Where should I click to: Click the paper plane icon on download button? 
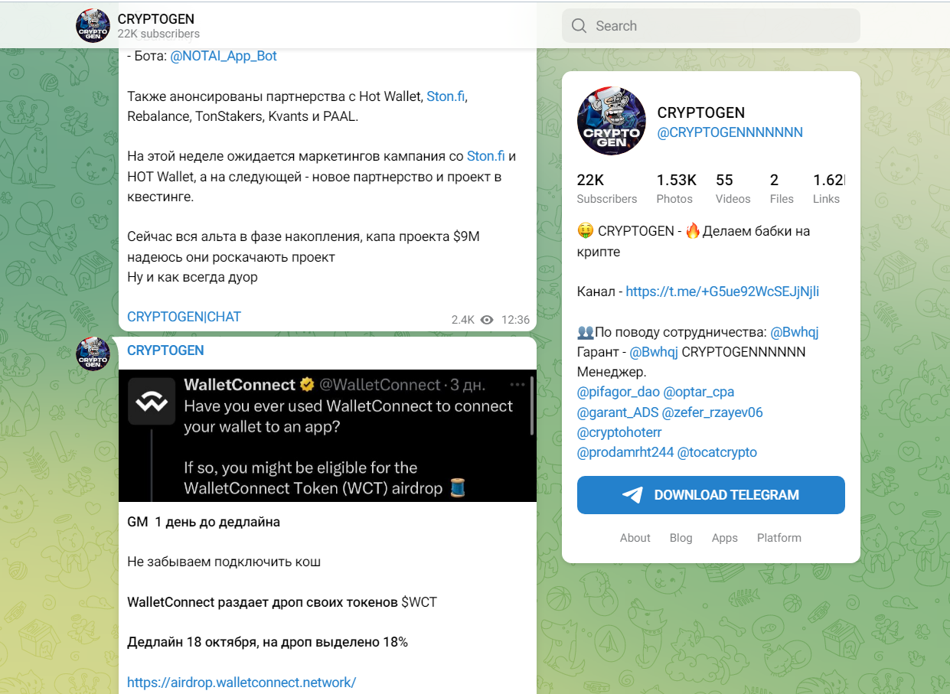(x=632, y=495)
